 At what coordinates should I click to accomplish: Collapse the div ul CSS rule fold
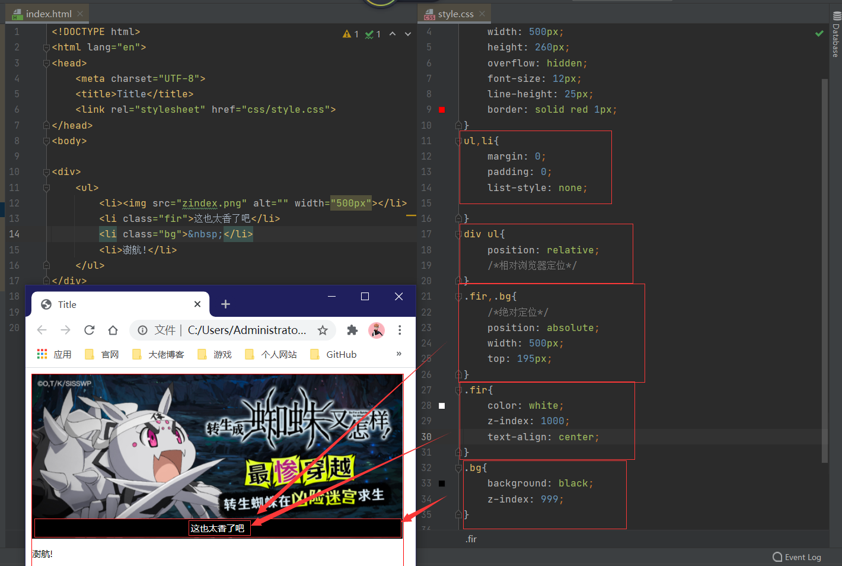click(x=458, y=234)
